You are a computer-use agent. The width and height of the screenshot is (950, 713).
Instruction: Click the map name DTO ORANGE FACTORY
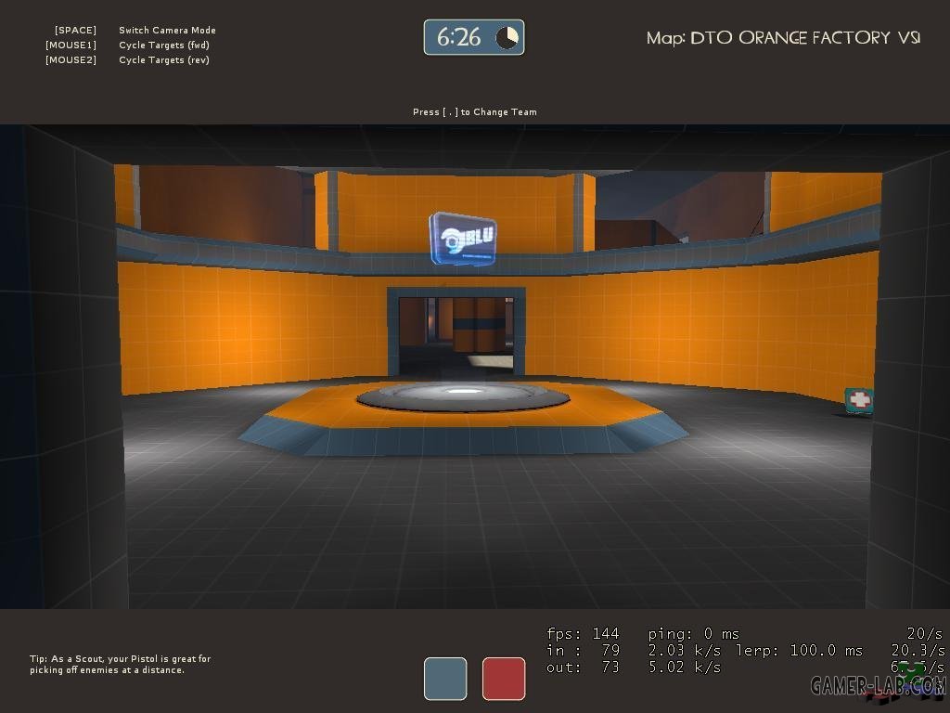tap(783, 38)
